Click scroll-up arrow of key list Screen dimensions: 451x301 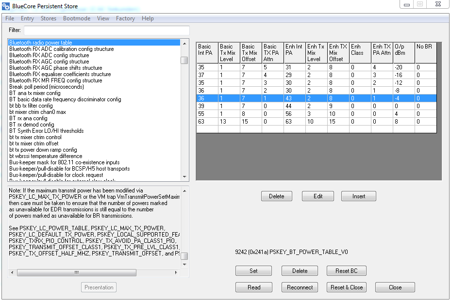184,43
